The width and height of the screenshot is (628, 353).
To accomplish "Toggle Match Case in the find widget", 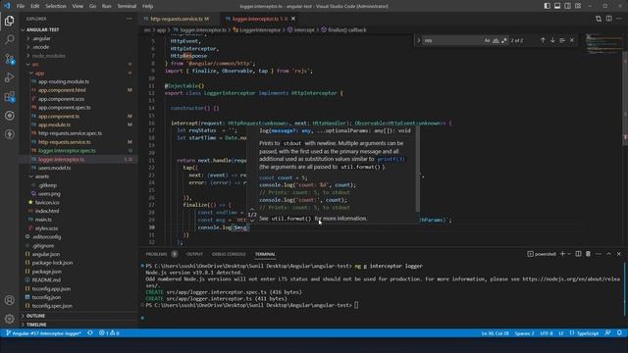I will tap(487, 40).
